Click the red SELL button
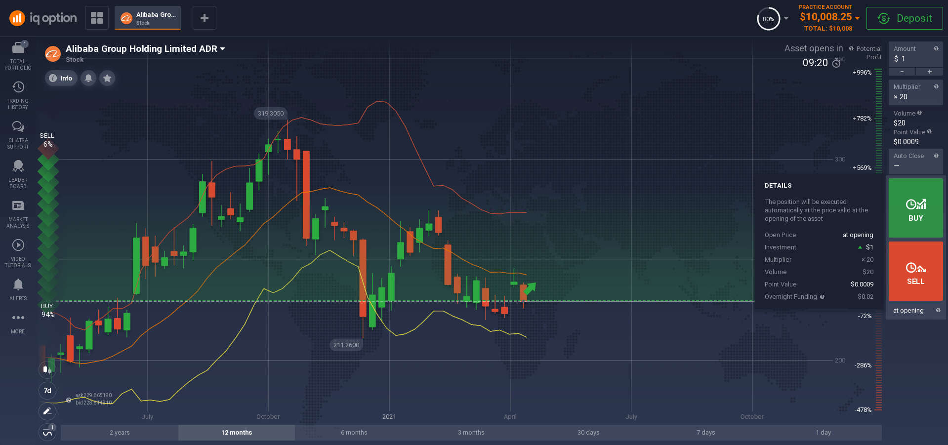948x445 pixels. (x=916, y=271)
